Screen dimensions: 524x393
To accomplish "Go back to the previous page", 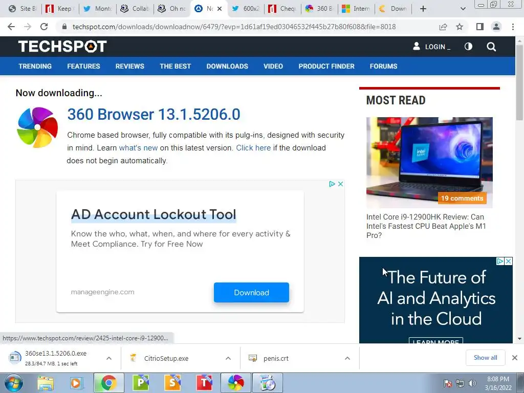I will [11, 27].
